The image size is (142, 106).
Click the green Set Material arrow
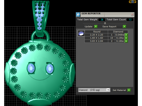coord(129,90)
